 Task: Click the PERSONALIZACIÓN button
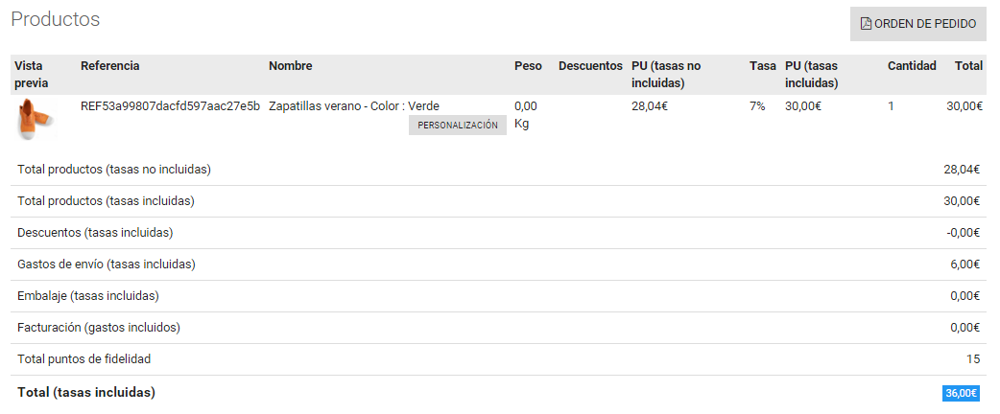point(457,126)
